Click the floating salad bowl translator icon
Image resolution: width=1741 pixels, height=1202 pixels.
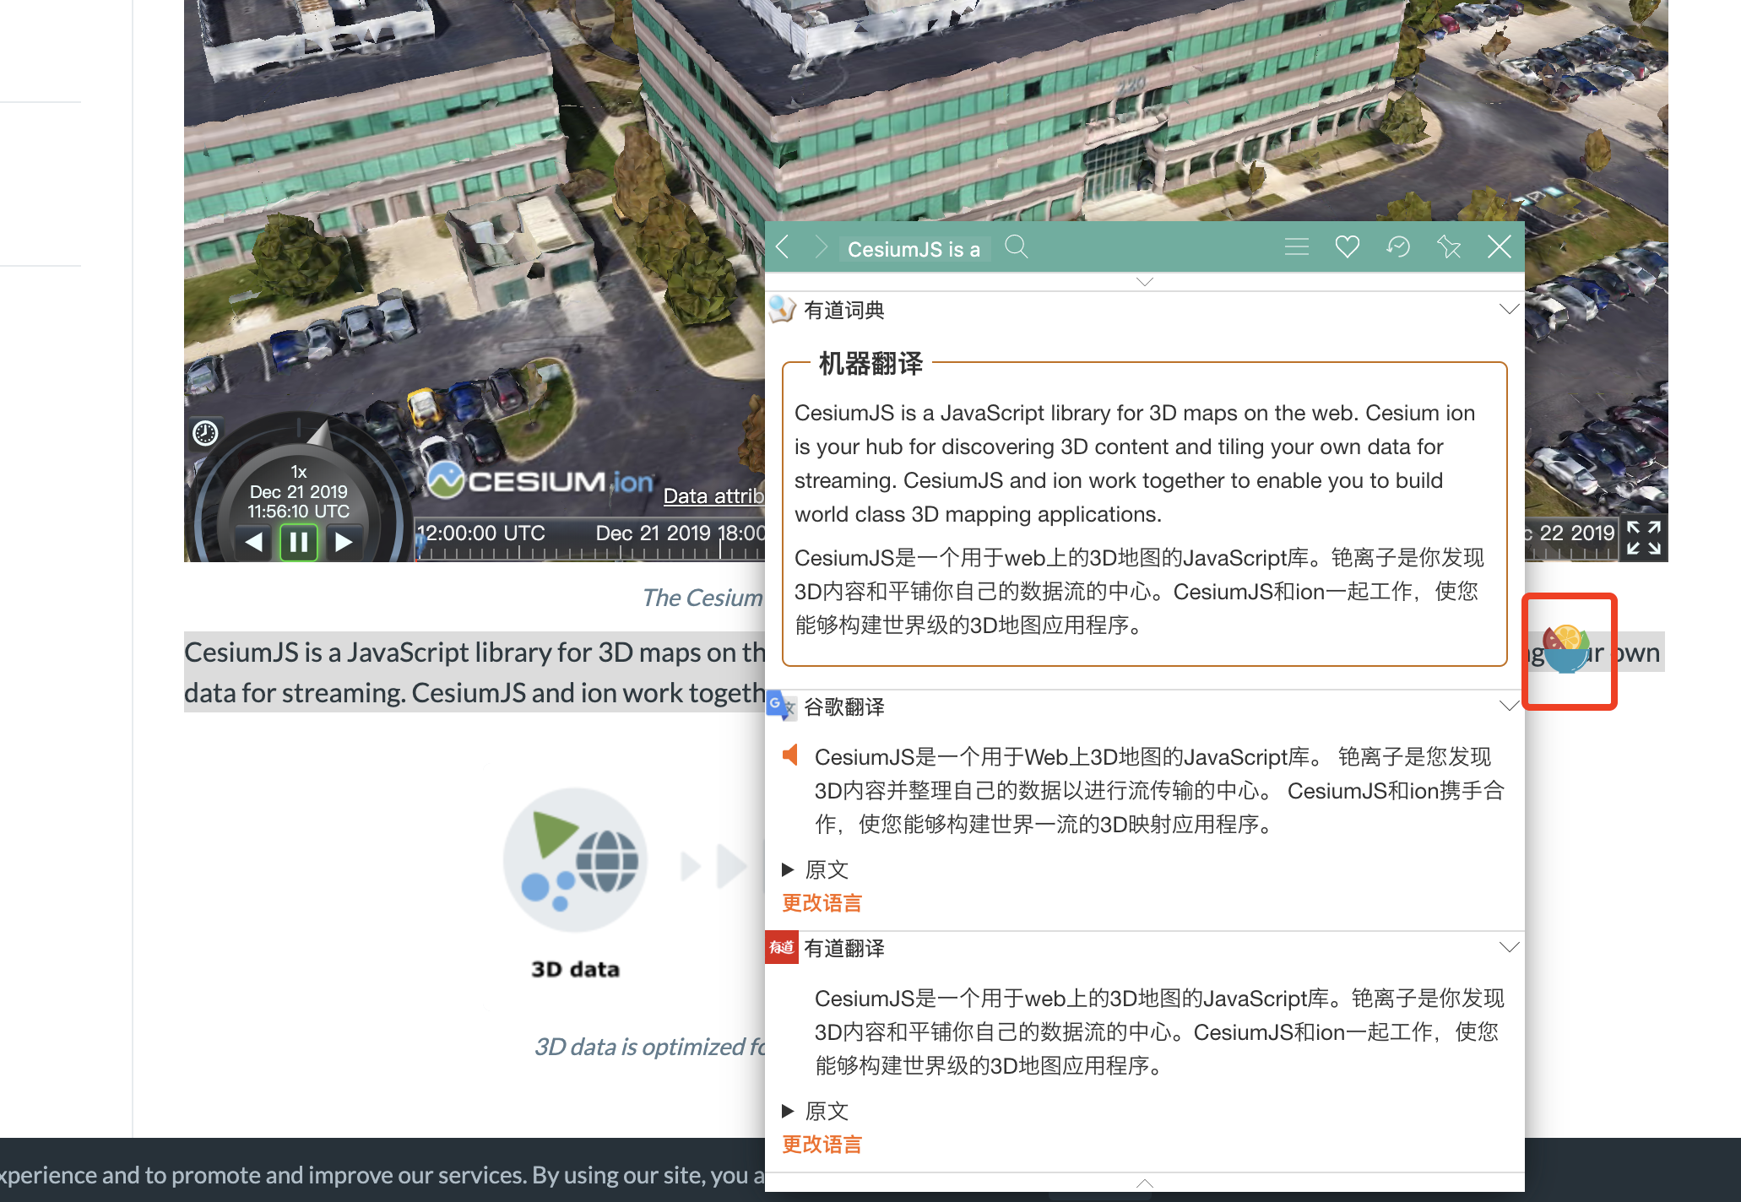click(1567, 649)
